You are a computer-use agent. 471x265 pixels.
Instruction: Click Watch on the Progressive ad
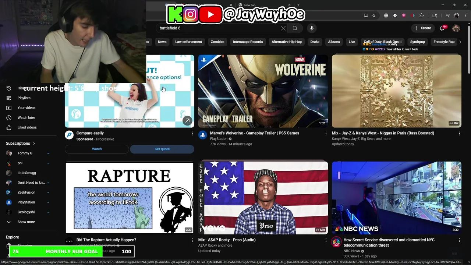coord(97,149)
